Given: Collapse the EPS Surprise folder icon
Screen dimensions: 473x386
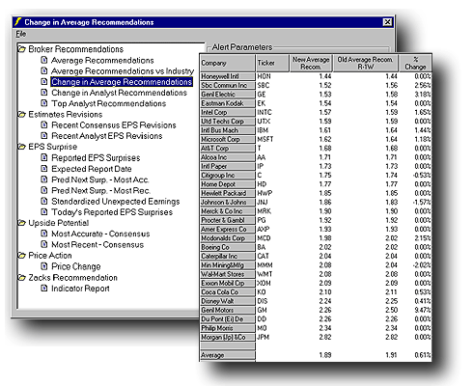Looking at the screenshot, I should click(x=21, y=147).
